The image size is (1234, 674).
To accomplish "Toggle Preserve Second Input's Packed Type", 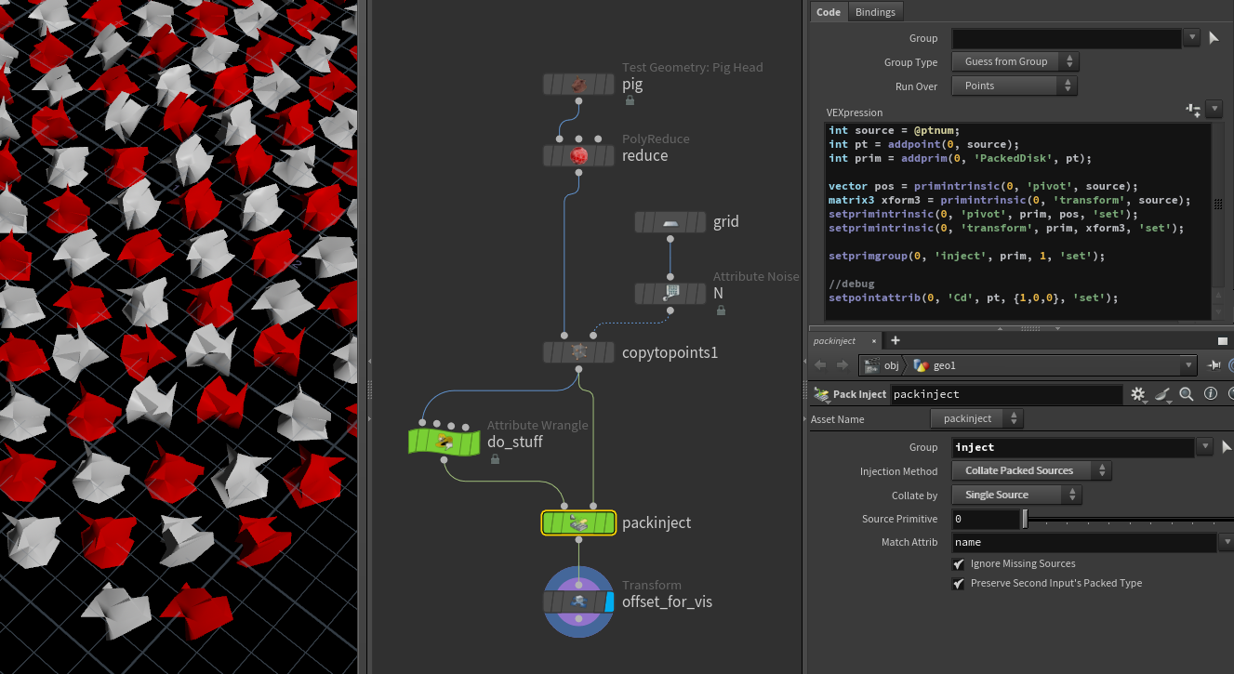I will [x=959, y=583].
